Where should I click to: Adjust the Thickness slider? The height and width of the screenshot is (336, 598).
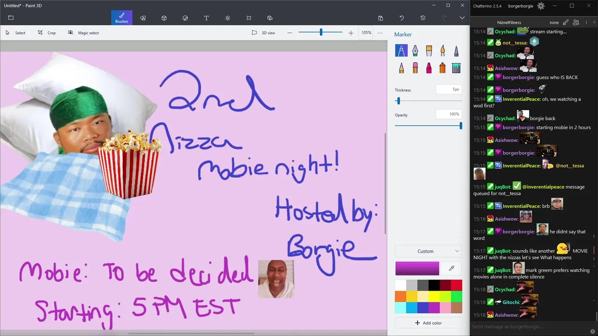pos(398,101)
